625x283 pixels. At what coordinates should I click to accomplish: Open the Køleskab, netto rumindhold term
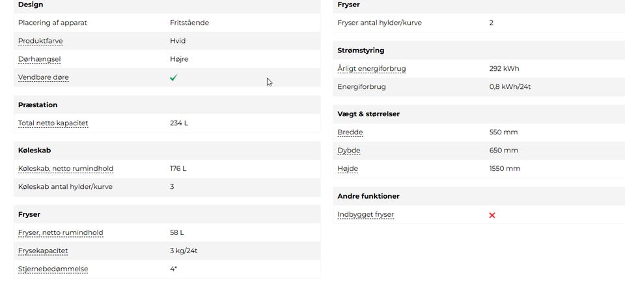coord(66,169)
